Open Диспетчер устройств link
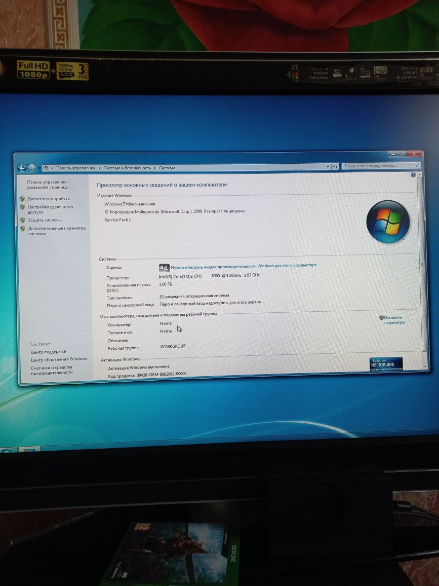439x586 pixels. (49, 199)
